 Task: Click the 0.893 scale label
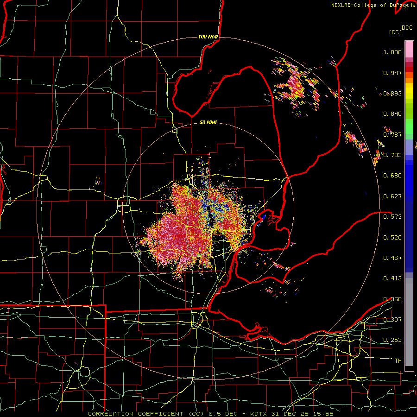[392, 93]
